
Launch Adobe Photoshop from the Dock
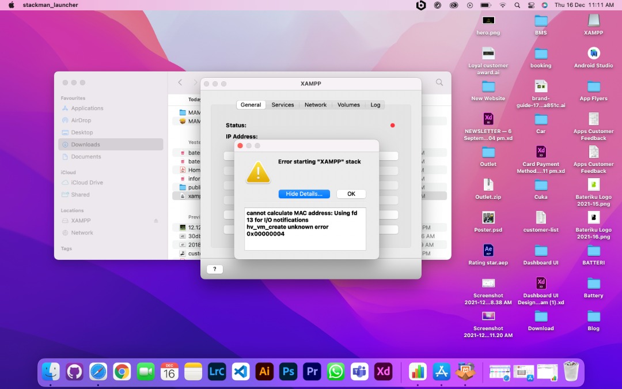pyautogui.click(x=289, y=372)
